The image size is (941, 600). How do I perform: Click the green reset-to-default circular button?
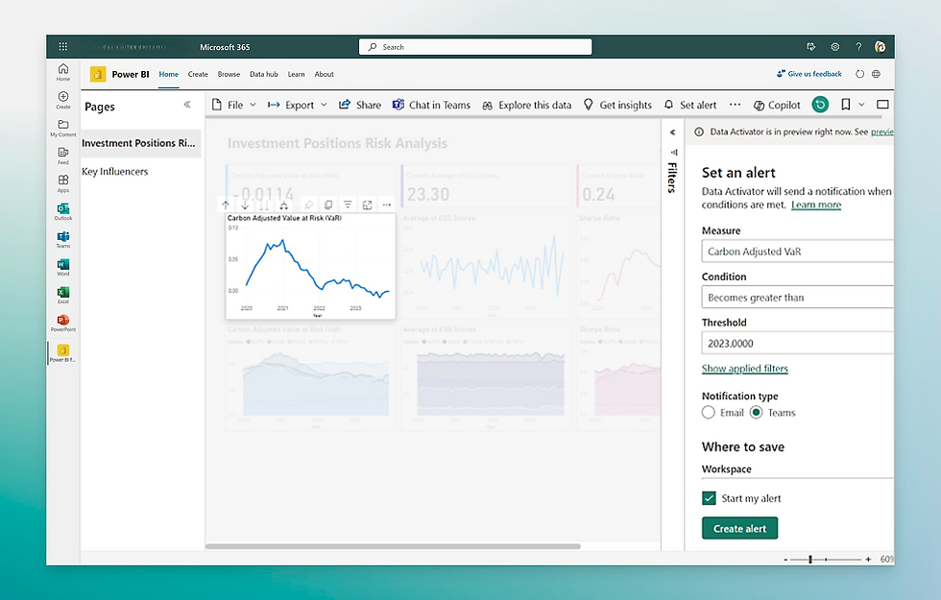coord(820,105)
